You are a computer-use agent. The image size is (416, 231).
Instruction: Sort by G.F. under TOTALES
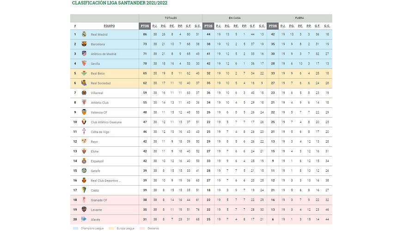click(x=189, y=26)
